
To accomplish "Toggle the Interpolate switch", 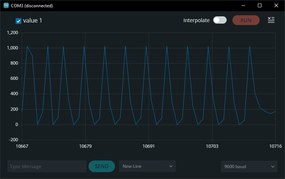I will point(220,20).
